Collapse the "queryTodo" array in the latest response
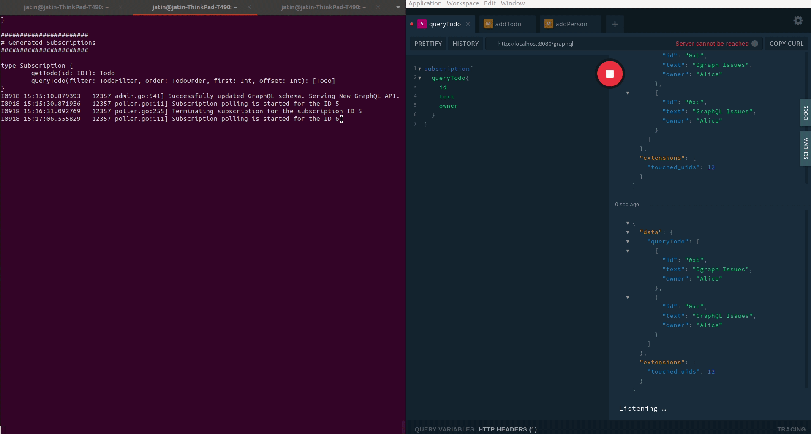The height and width of the screenshot is (434, 811). [x=628, y=242]
